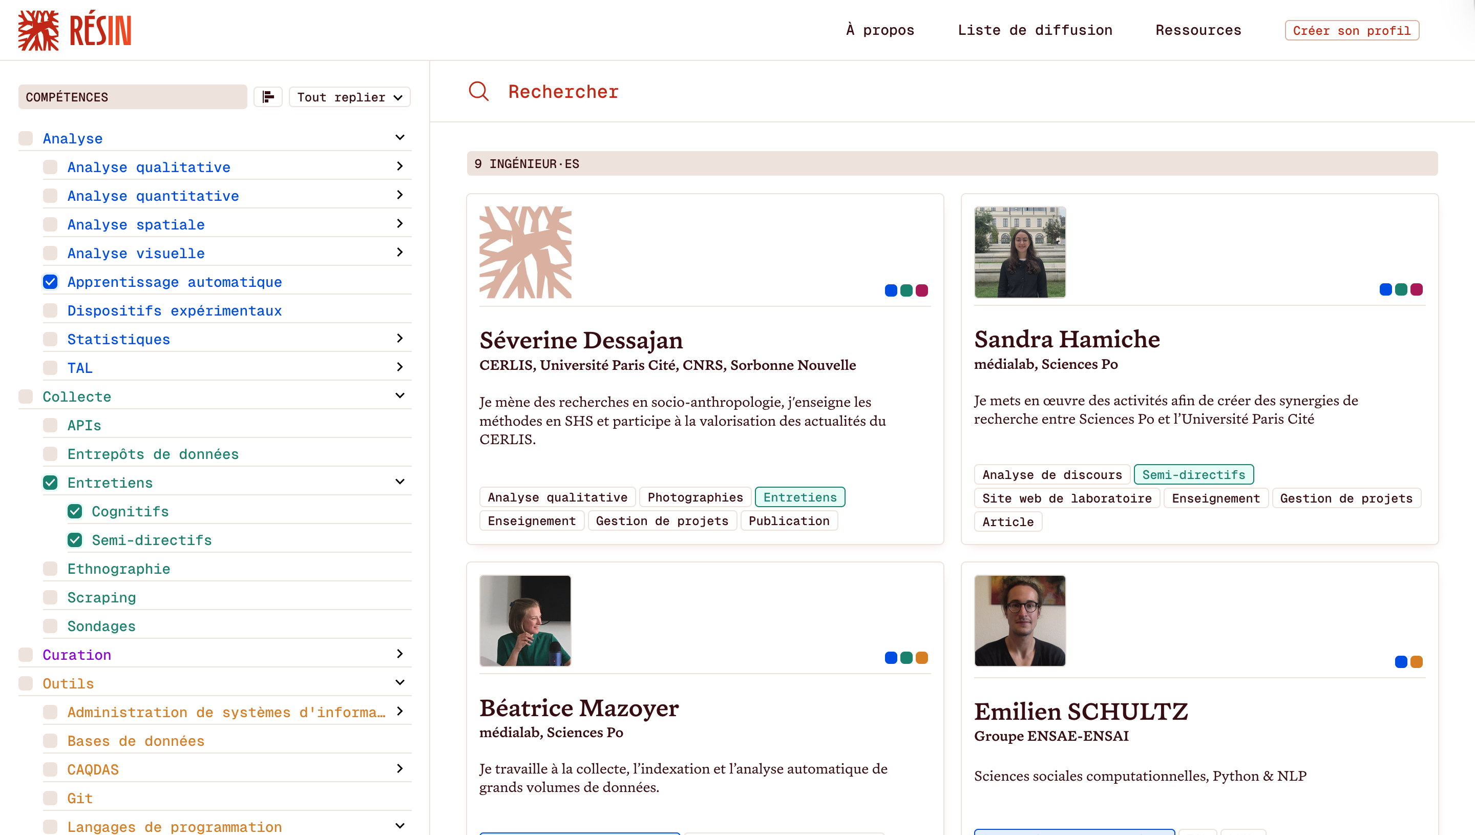
Task: Click Séverine Dessajan's placeholder avatar
Action: 525,253
